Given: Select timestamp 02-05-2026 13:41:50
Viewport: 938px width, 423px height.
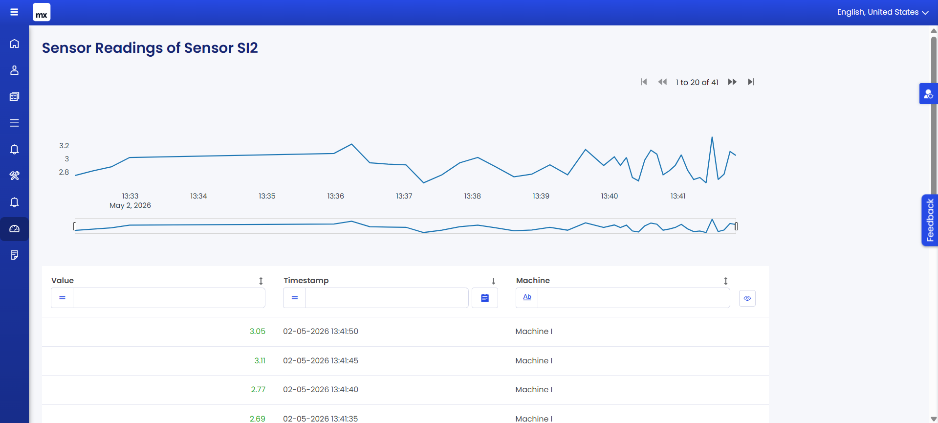Looking at the screenshot, I should click(321, 331).
